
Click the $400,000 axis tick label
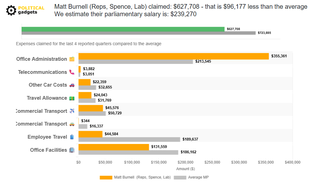pyautogui.click(x=293, y=162)
